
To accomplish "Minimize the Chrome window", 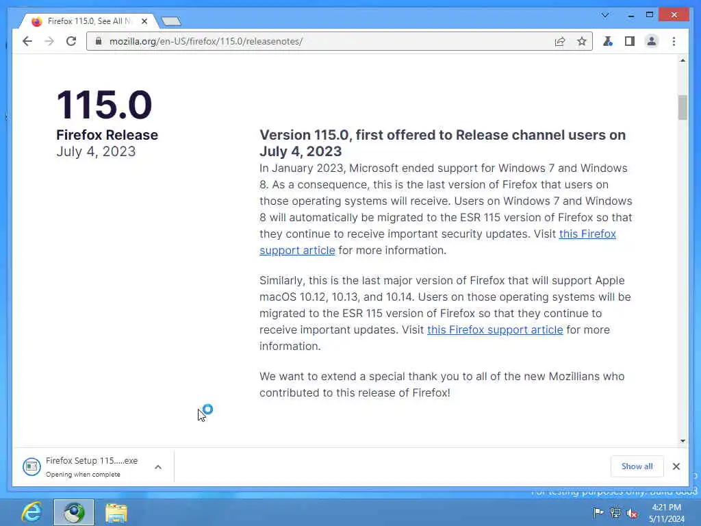I will [x=631, y=15].
